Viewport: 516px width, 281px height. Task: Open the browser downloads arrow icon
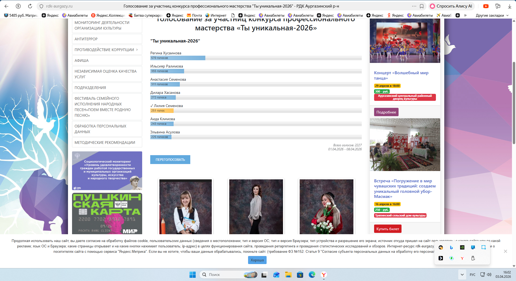(510, 6)
